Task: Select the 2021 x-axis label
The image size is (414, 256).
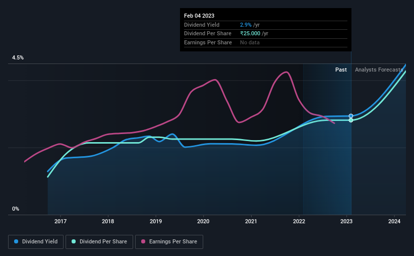Action: click(x=251, y=221)
